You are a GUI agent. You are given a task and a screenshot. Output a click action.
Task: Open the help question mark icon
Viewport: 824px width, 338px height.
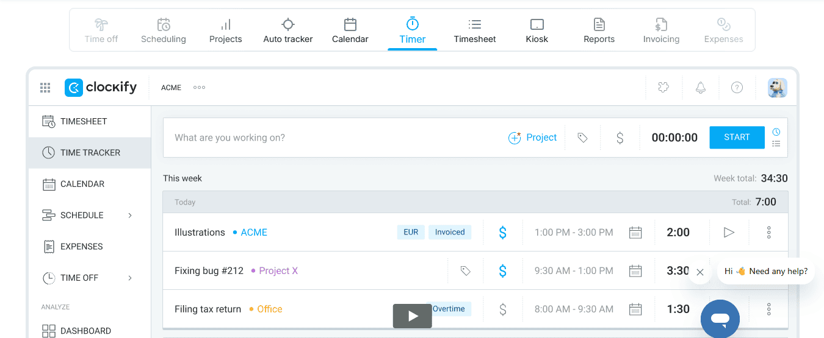[737, 88]
